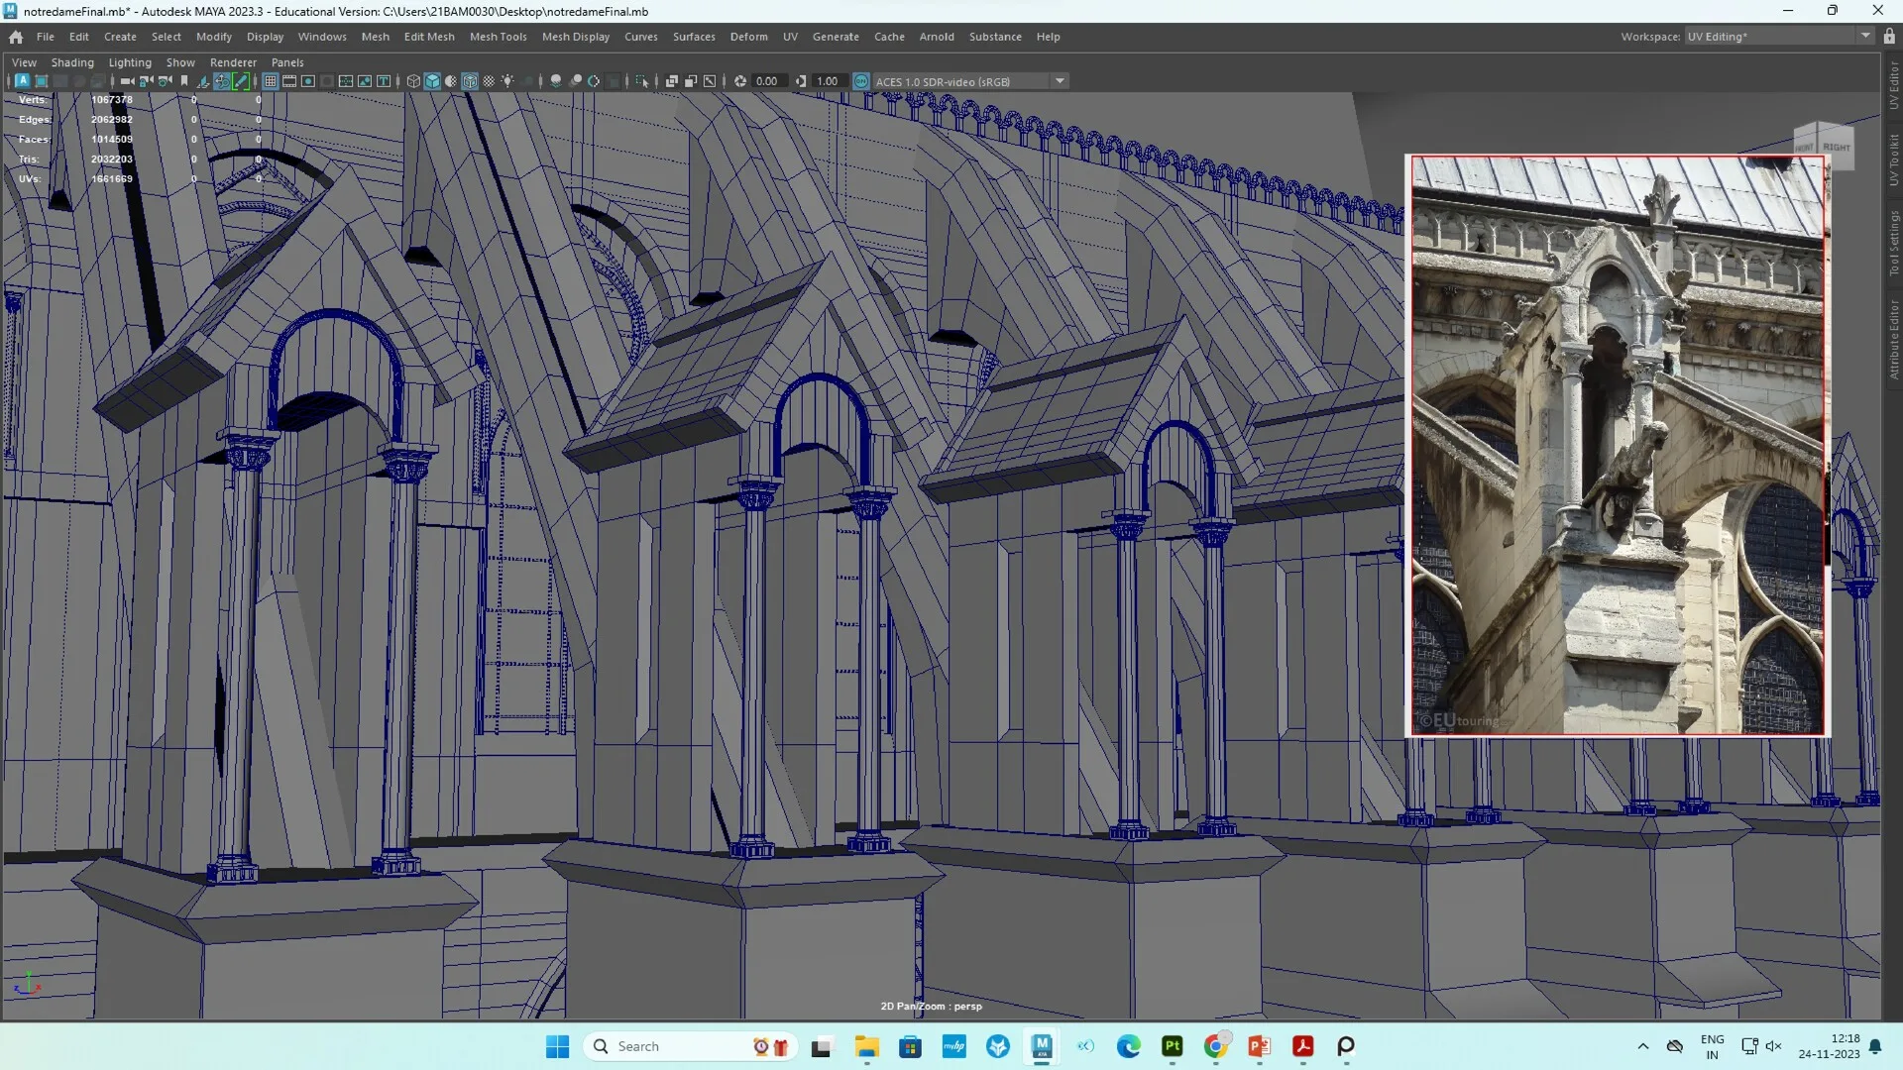This screenshot has height=1070, width=1903.
Task: Open the Edit Mesh menu
Action: click(429, 37)
